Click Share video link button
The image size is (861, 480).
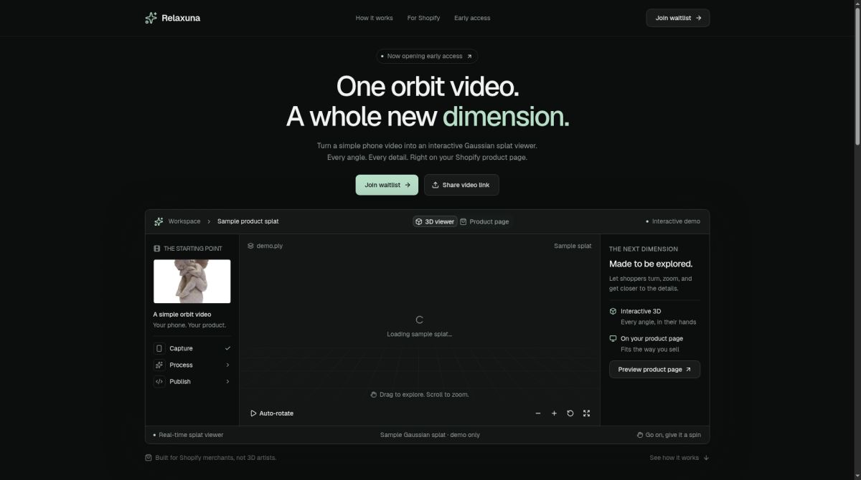pyautogui.click(x=461, y=185)
